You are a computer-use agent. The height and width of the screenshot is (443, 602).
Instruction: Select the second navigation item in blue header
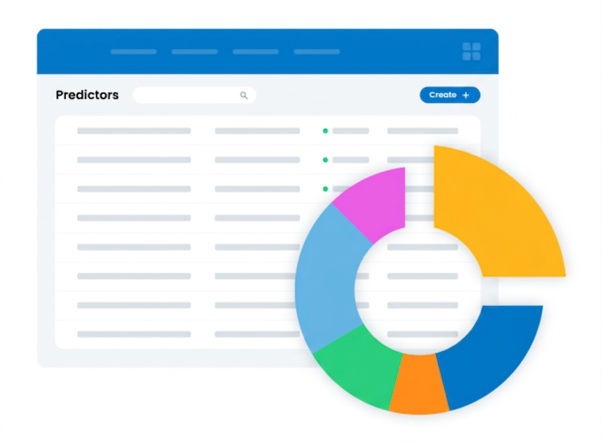click(x=194, y=52)
